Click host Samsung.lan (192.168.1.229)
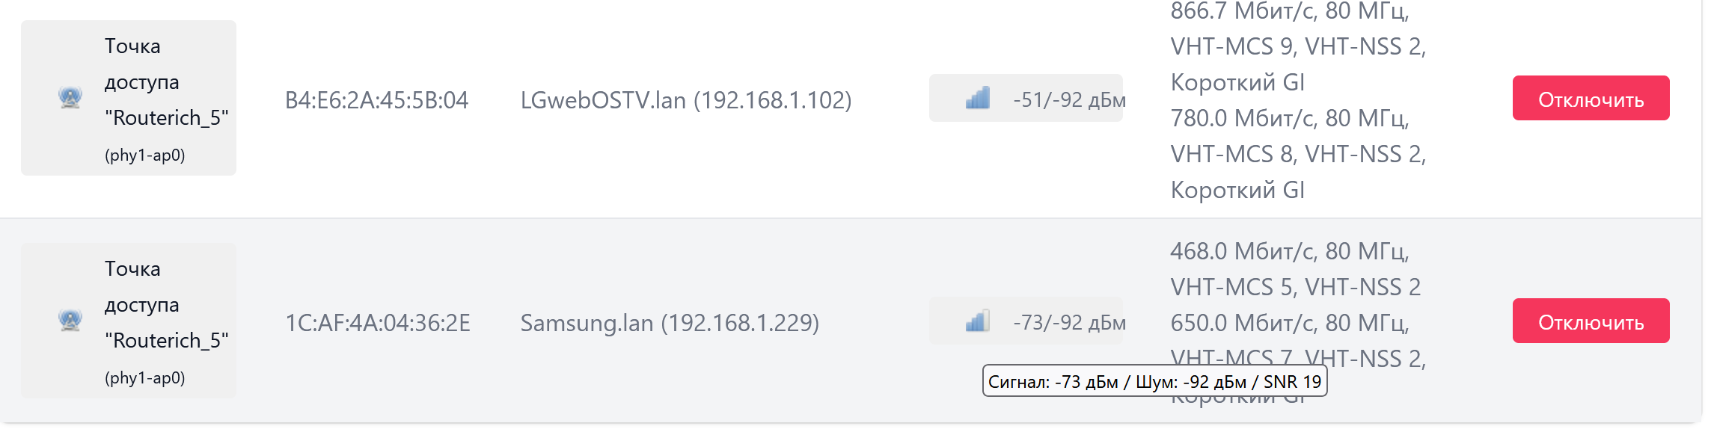This screenshot has height=438, width=1714. [670, 323]
